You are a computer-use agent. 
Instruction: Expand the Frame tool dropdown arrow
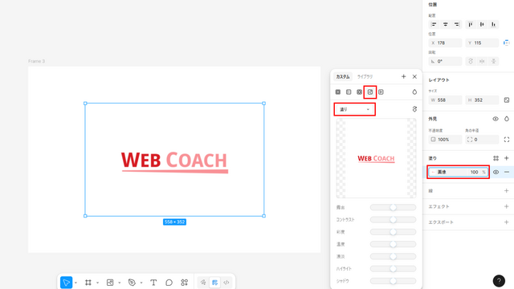tap(97, 283)
